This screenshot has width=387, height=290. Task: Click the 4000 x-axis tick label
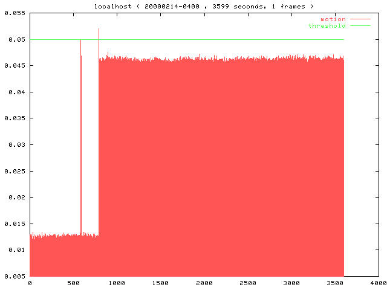[x=377, y=283]
